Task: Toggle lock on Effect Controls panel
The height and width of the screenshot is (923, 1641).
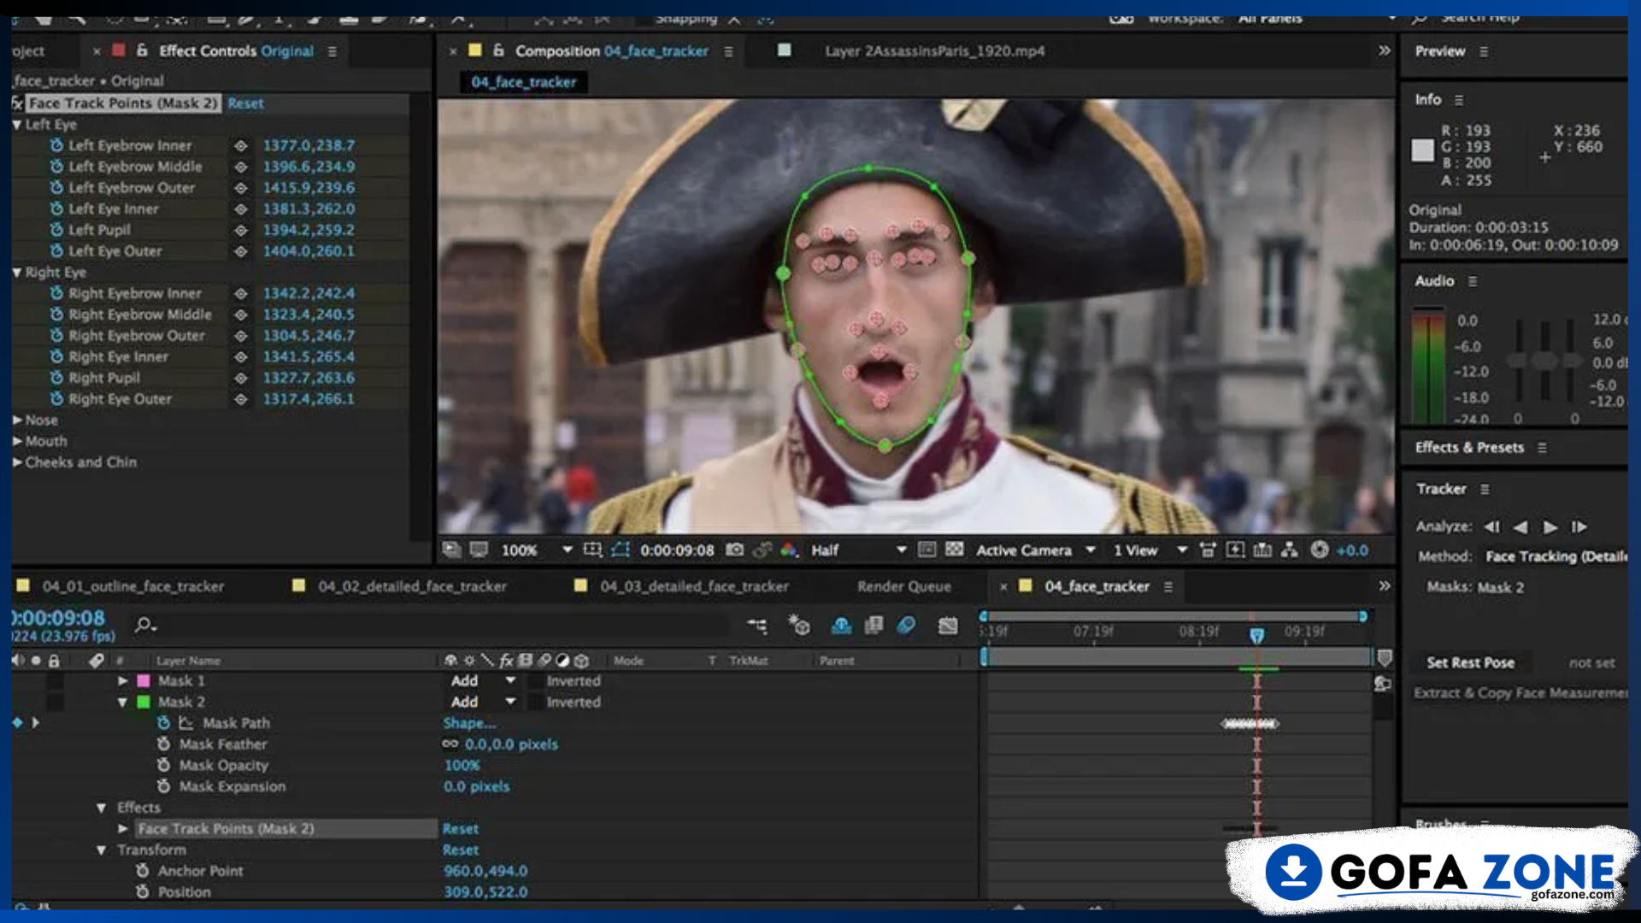Action: (142, 50)
